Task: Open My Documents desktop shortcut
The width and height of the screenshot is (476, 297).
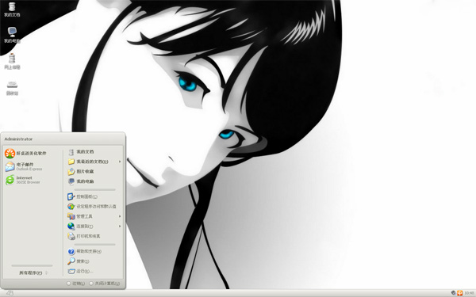Action: click(12, 9)
